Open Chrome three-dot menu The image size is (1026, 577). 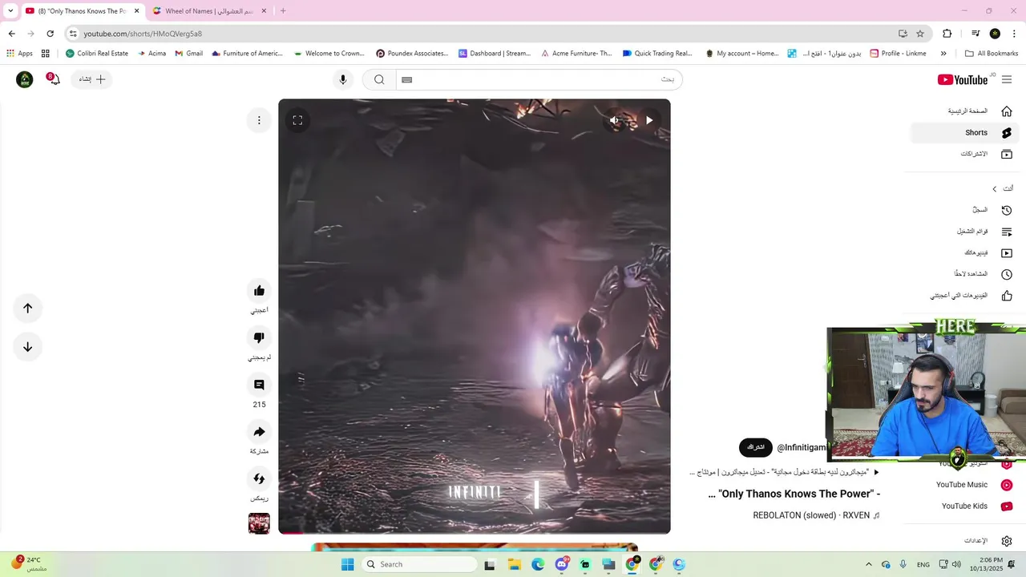1015,34
